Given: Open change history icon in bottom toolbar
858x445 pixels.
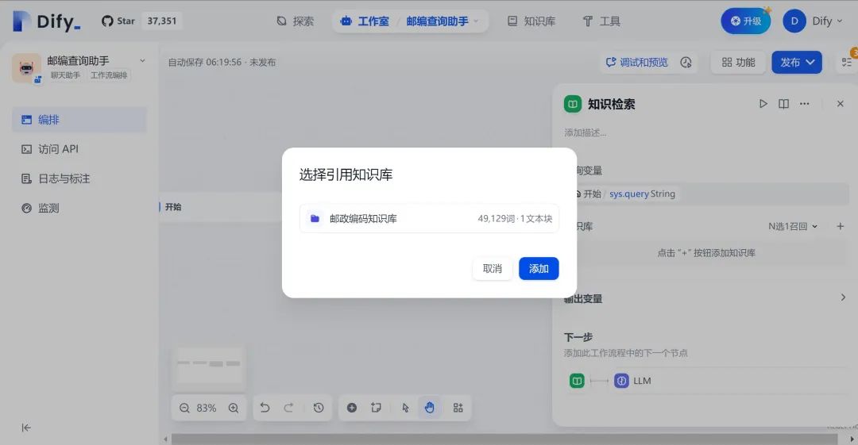Looking at the screenshot, I should 319,408.
